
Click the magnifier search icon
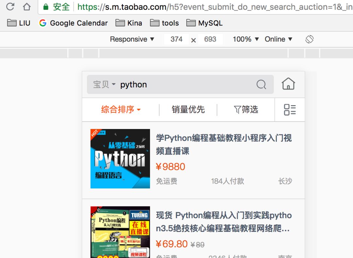[x=261, y=85]
